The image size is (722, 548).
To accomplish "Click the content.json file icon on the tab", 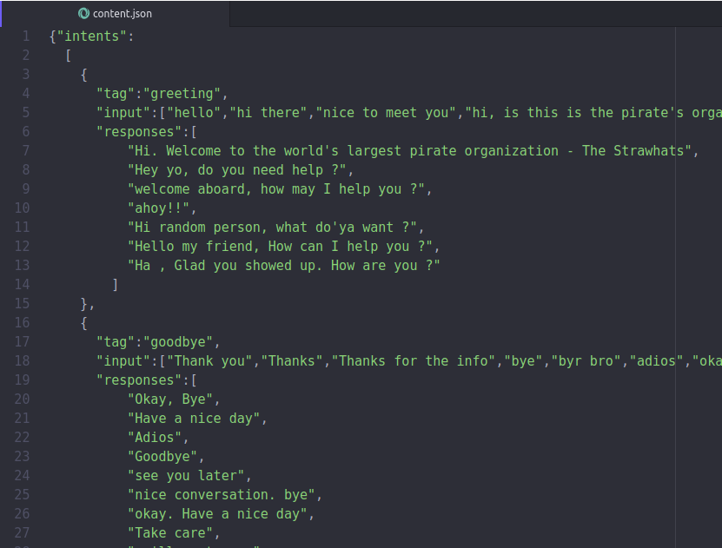I will pos(83,14).
